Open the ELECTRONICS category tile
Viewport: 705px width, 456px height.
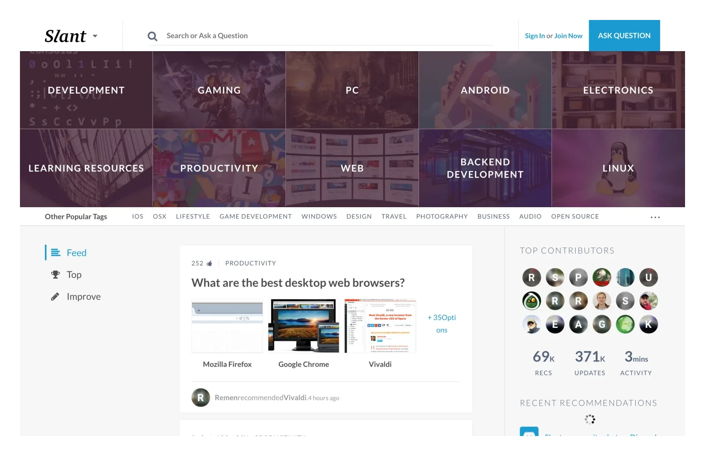(x=618, y=90)
